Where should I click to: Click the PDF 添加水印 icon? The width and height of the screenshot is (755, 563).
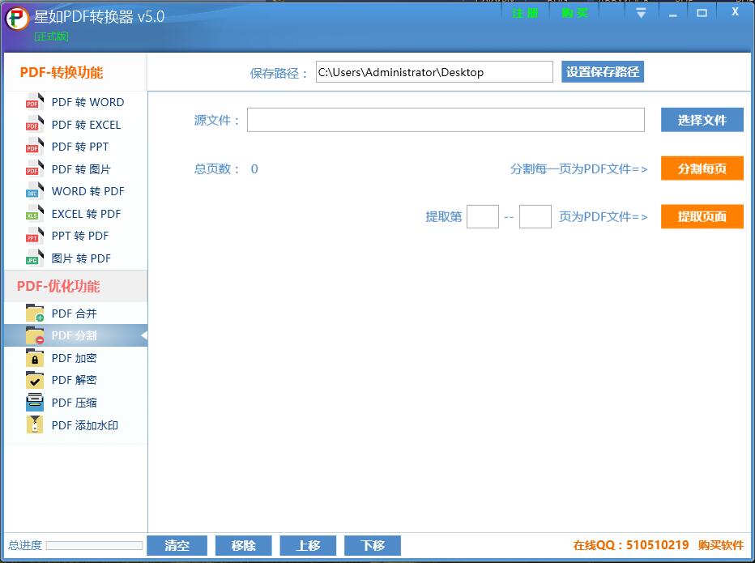(35, 424)
